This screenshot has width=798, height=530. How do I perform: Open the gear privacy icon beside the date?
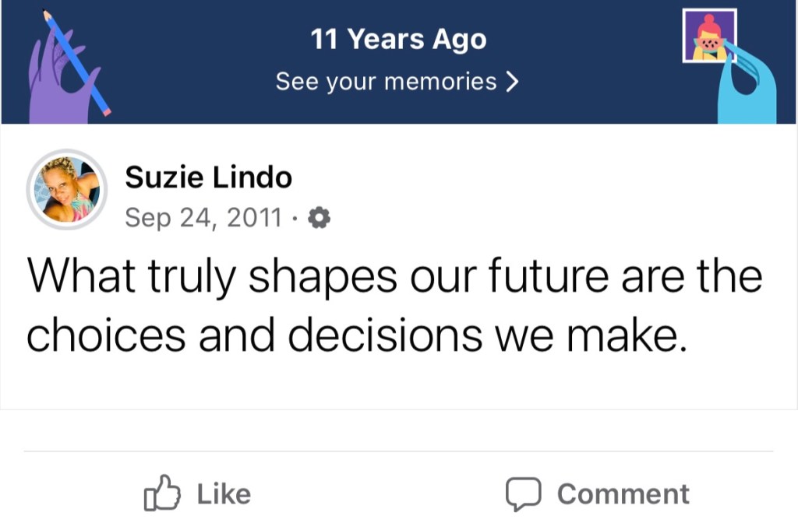[x=320, y=219]
